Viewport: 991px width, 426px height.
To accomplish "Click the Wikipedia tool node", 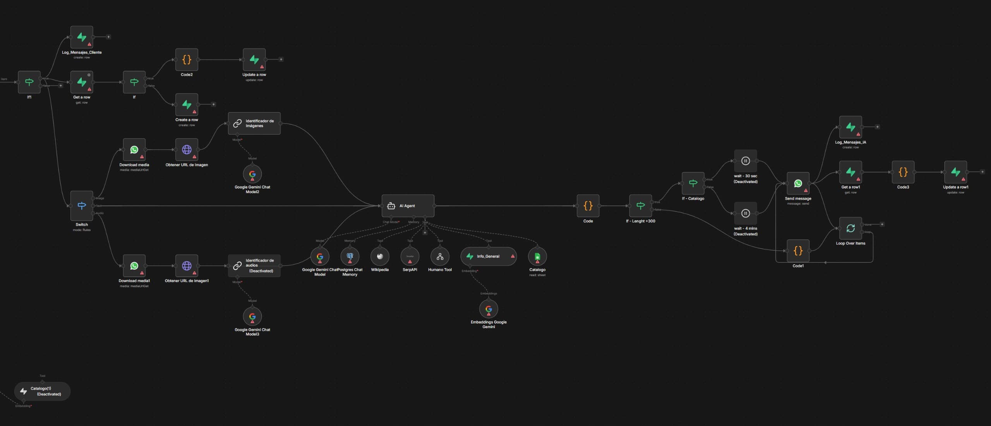I will (x=380, y=256).
